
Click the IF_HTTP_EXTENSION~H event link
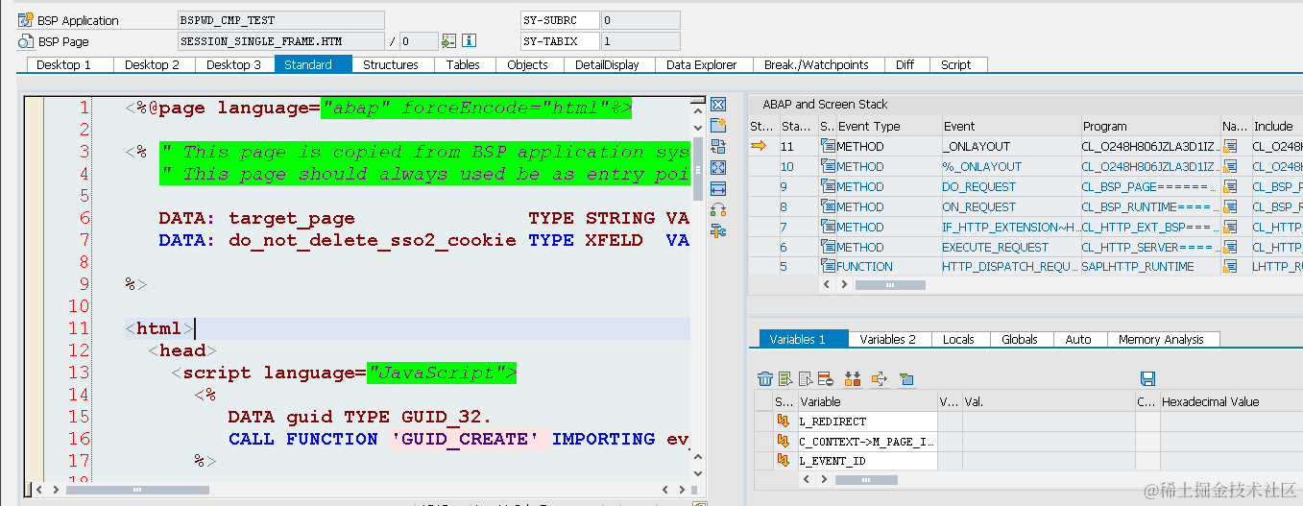click(1009, 227)
